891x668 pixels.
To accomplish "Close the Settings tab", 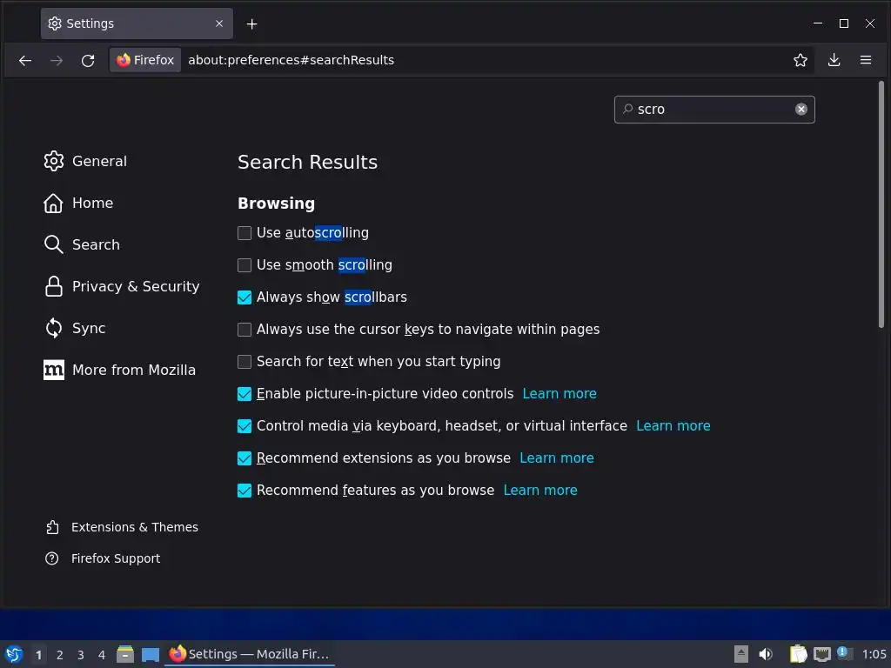I will (218, 23).
